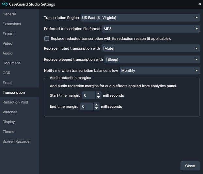
Task: Expand Replace bleeped transcription with dropdown
Action: (152, 59)
